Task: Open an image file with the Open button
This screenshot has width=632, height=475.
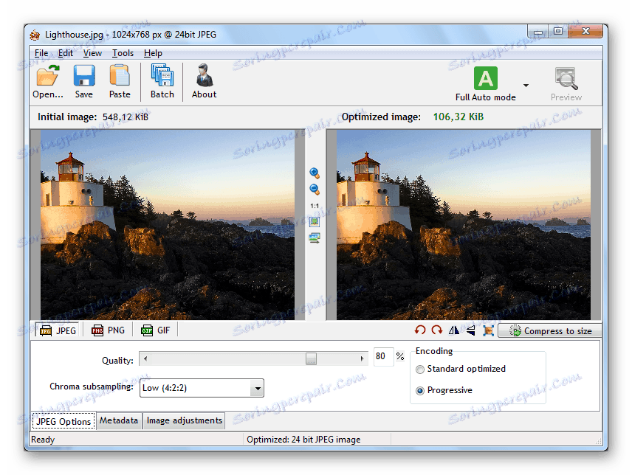Action: click(47, 82)
